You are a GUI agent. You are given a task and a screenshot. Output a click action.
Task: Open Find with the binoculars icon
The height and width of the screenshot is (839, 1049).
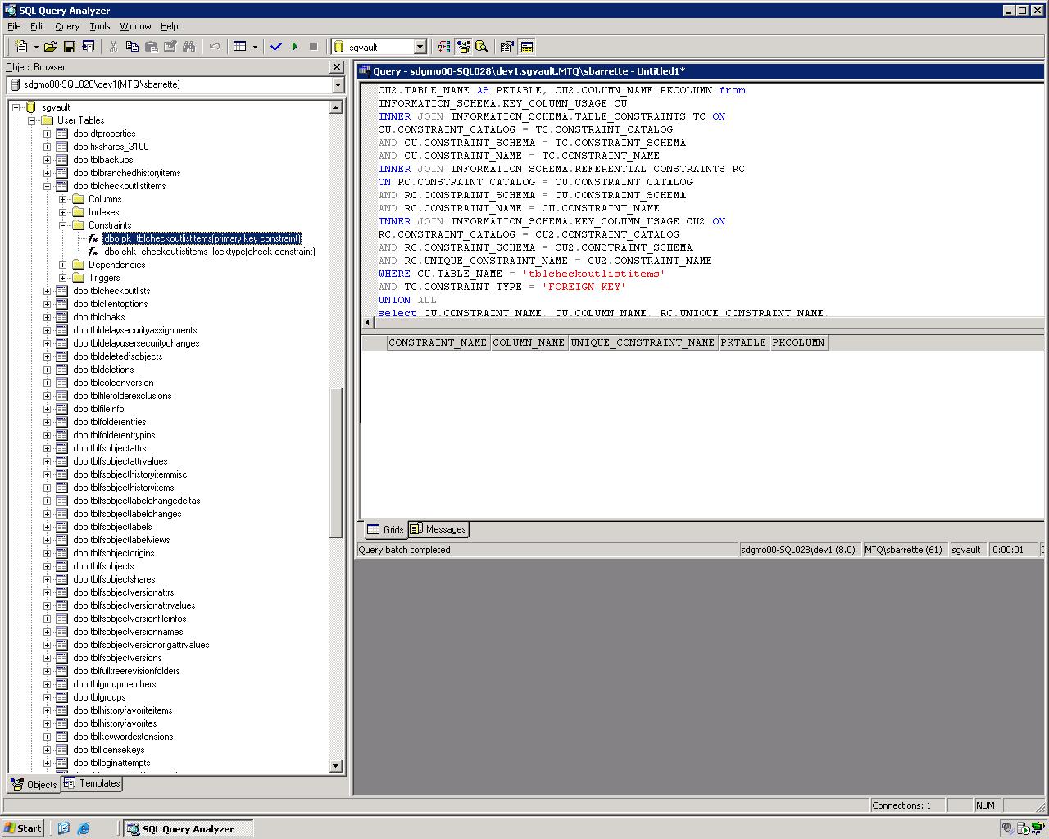(188, 47)
